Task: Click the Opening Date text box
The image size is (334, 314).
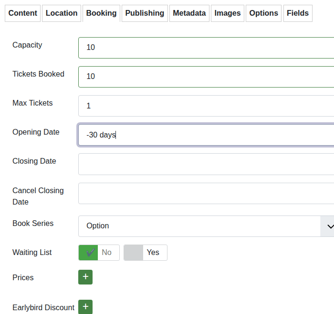Action: click(205, 135)
